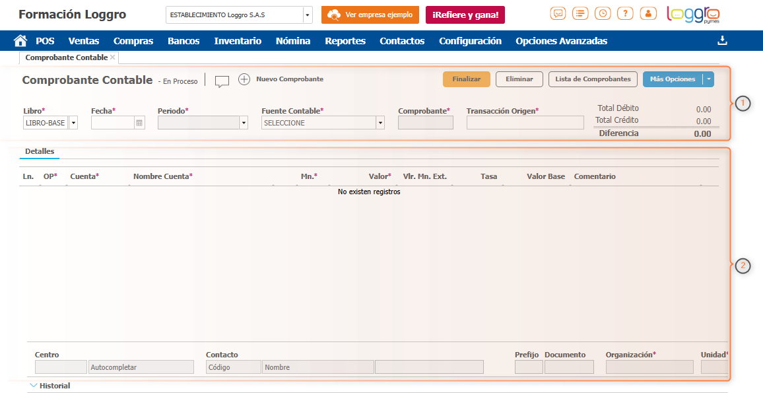The height and width of the screenshot is (393, 763).
Task: Click the Loggro pymes logo
Action: click(x=692, y=14)
